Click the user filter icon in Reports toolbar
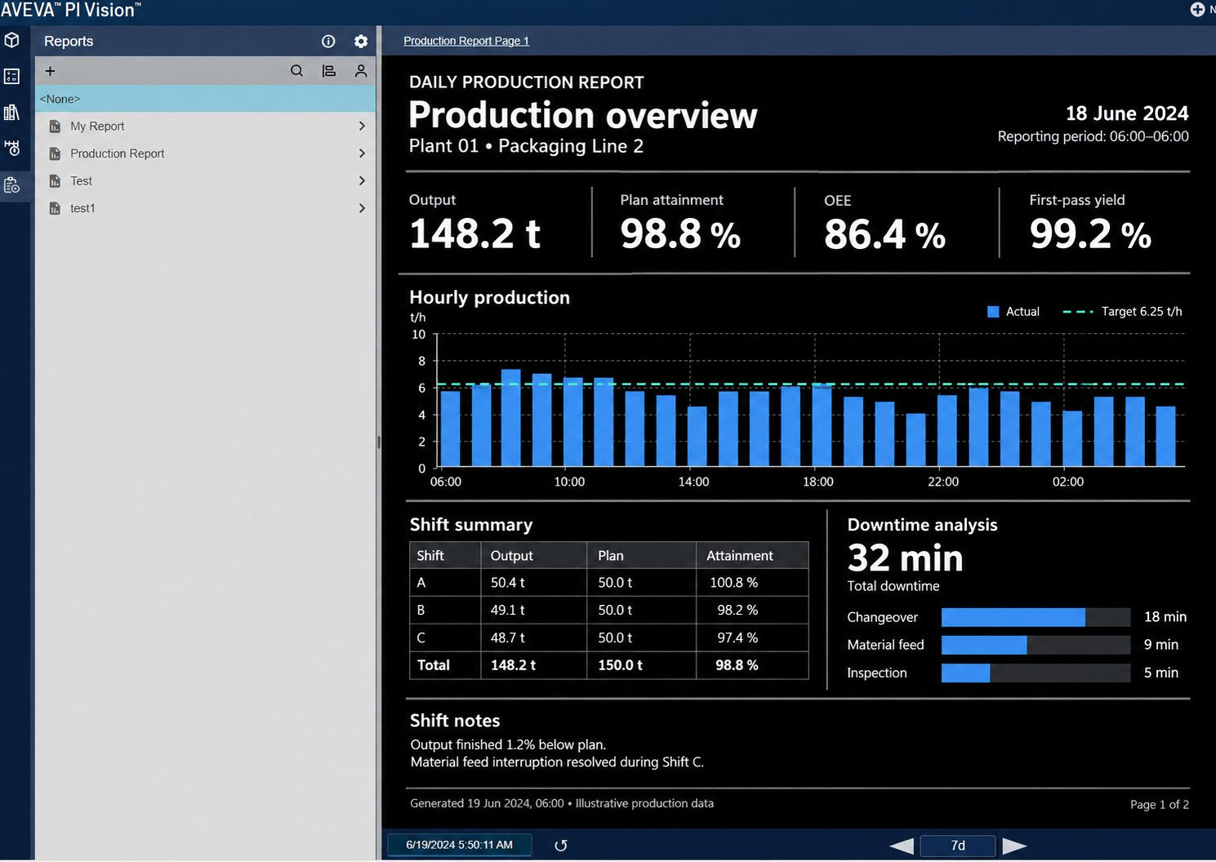 pyautogui.click(x=361, y=71)
